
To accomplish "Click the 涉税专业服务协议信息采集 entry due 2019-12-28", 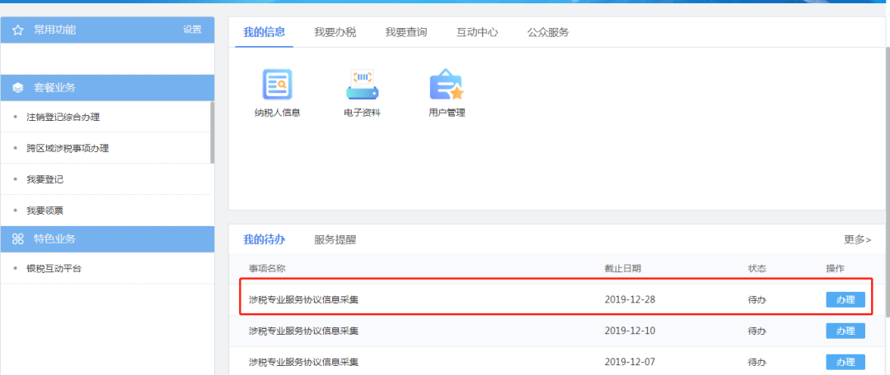I will click(303, 299).
